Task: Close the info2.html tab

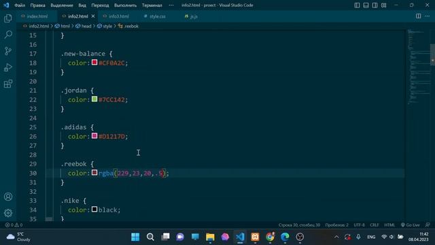Action: pos(93,16)
